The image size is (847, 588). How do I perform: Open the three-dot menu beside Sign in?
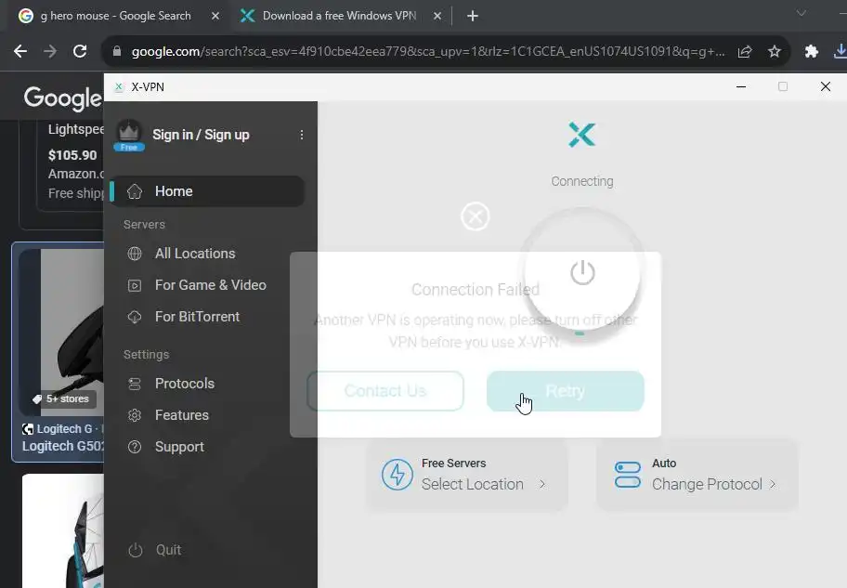(x=302, y=135)
